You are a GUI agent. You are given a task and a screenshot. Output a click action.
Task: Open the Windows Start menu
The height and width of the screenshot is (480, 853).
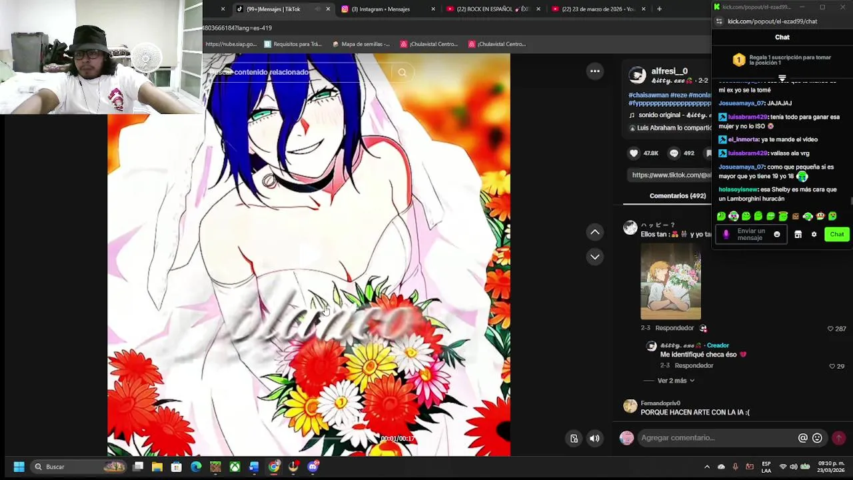[x=19, y=467]
